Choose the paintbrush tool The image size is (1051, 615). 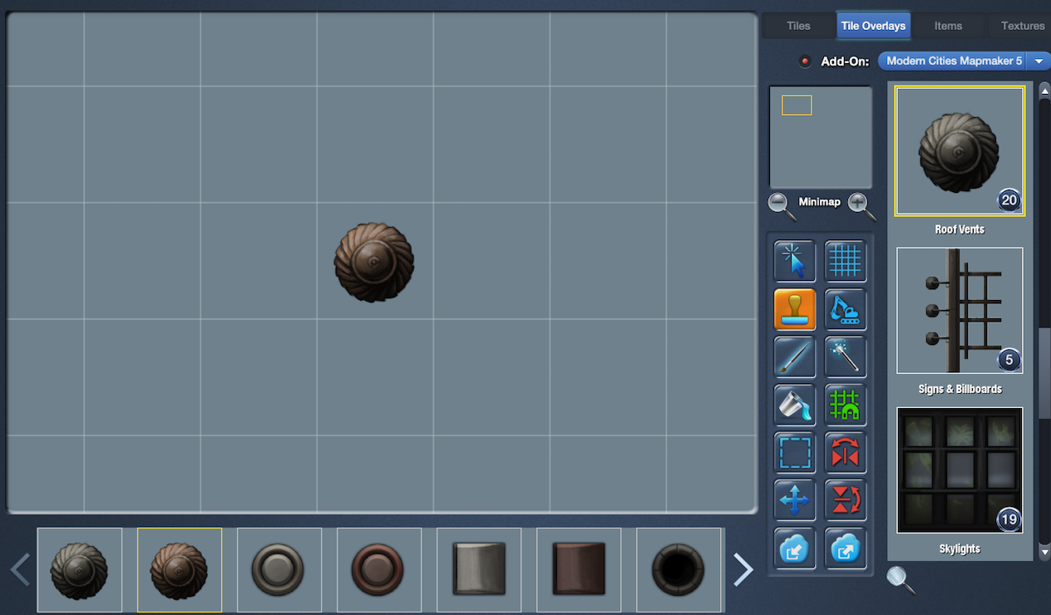point(794,357)
